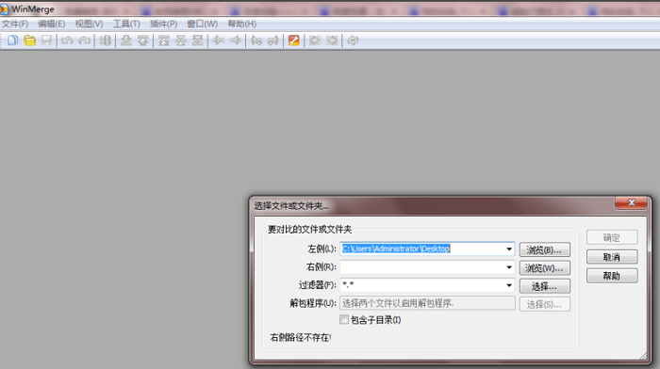Screen dimensions: 660x369
Task: Open the 工具(T) menu
Action: point(126,24)
